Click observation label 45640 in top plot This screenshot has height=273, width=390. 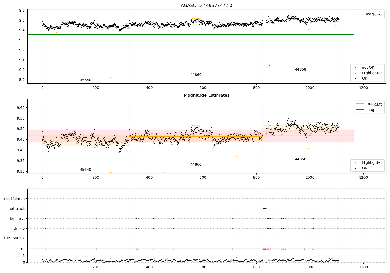point(86,80)
